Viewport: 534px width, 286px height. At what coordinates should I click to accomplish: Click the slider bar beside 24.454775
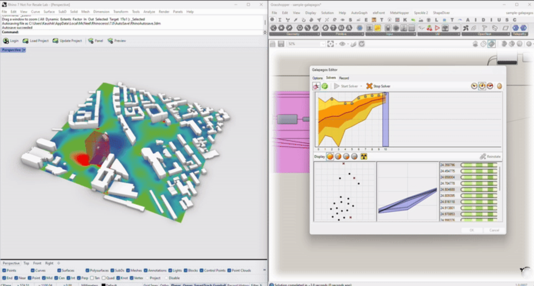tap(479, 171)
